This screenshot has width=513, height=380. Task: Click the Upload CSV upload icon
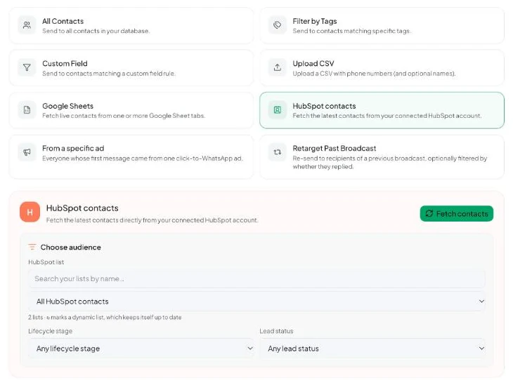click(x=277, y=67)
